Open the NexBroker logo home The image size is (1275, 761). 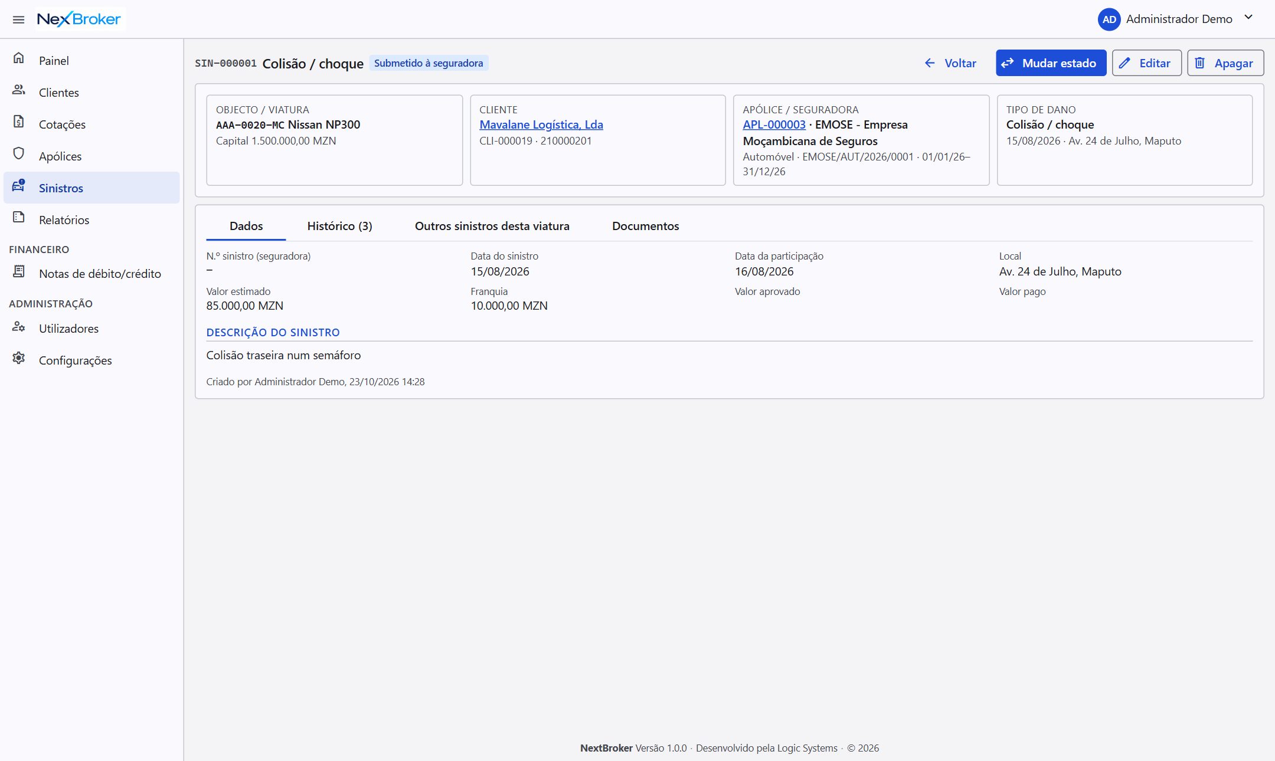79,19
